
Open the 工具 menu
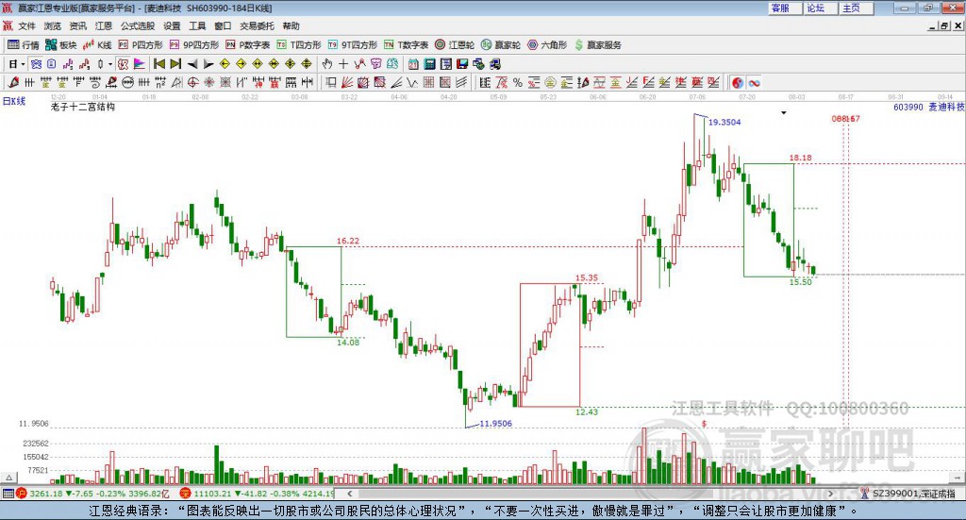click(x=197, y=25)
